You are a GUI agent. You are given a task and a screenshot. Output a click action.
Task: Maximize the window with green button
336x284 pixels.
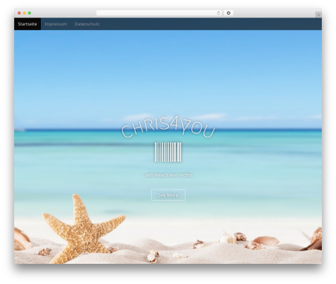click(30, 13)
